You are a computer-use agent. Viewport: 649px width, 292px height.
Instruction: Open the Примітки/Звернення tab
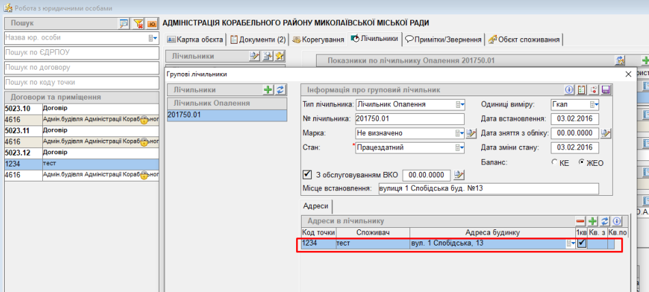pos(444,40)
